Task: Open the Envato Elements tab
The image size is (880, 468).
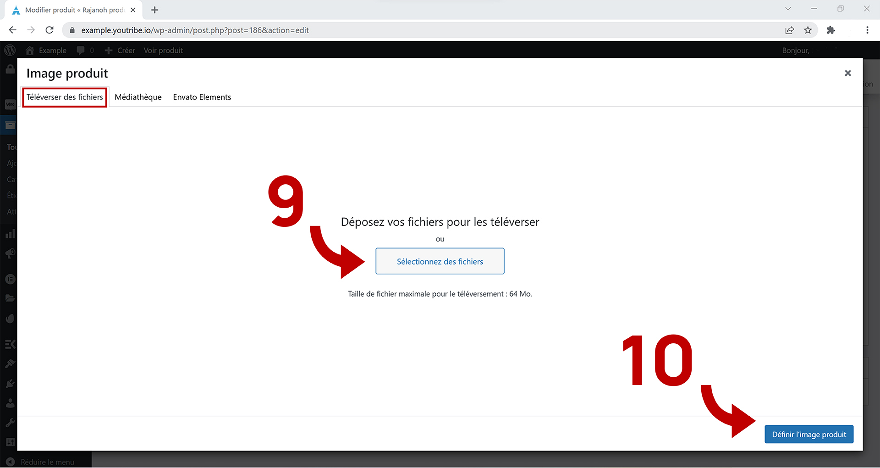Action: (x=202, y=97)
